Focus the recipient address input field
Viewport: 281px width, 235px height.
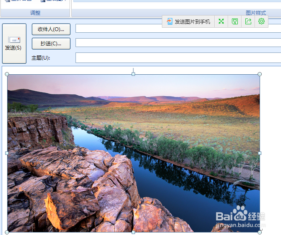tap(178, 28)
